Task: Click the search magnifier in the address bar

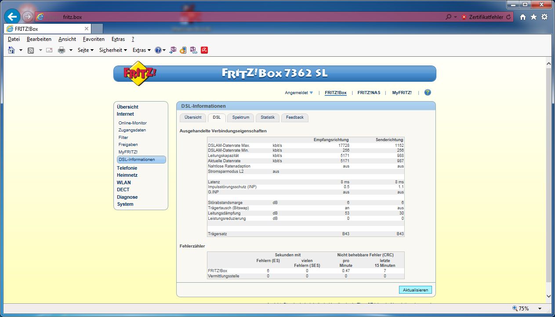Action: point(448,17)
